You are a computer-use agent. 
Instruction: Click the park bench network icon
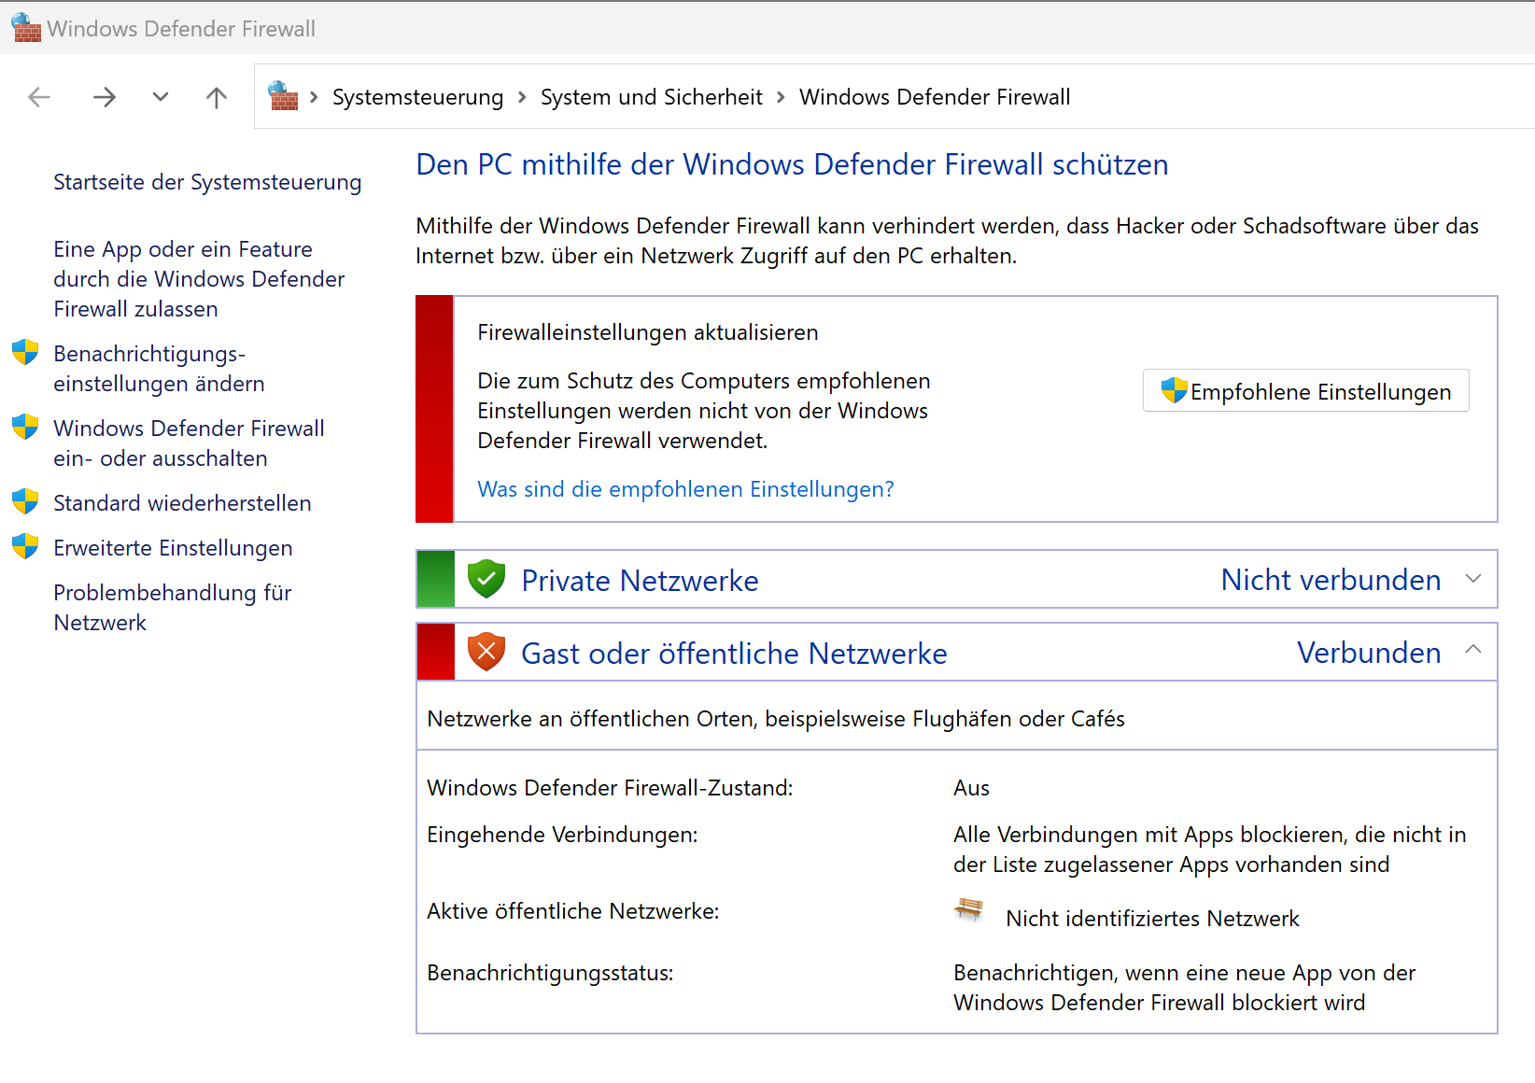(969, 909)
